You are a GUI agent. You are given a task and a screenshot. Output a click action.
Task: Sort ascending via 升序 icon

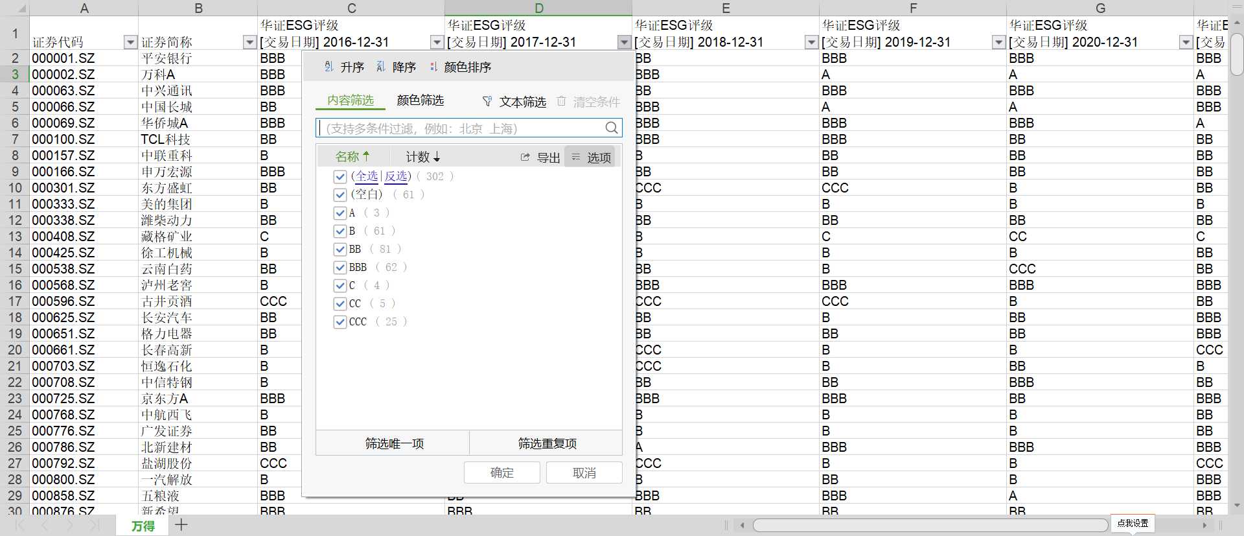(329, 67)
